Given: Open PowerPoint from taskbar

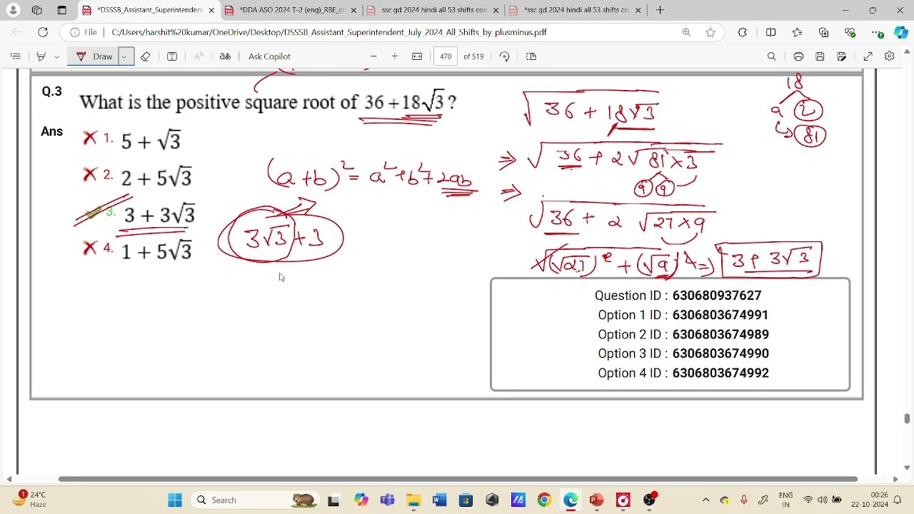Looking at the screenshot, I should (x=597, y=500).
